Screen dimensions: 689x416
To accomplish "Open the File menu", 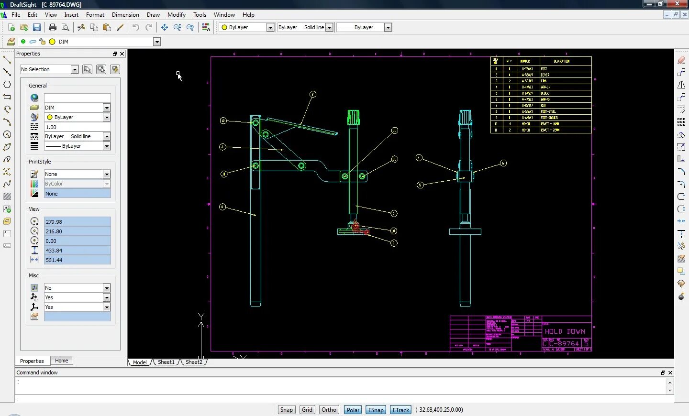I will 16,15.
